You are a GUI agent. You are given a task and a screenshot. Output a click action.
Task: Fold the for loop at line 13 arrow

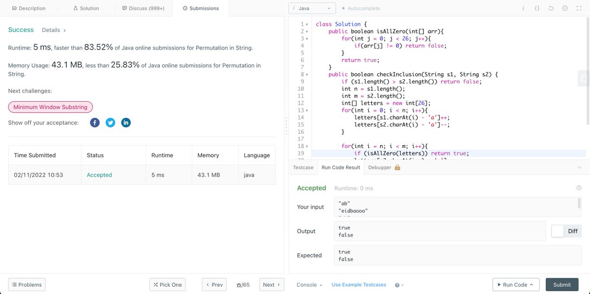click(307, 111)
